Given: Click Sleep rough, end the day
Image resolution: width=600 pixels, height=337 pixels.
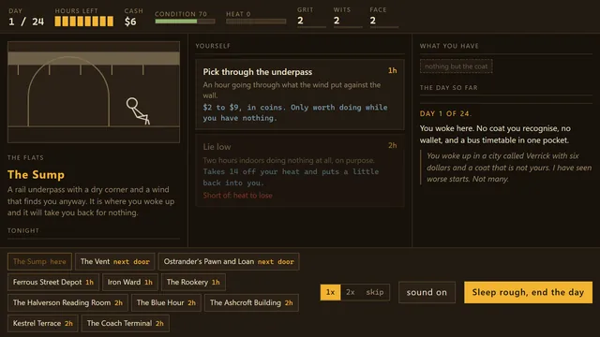Looking at the screenshot, I should (x=528, y=292).
